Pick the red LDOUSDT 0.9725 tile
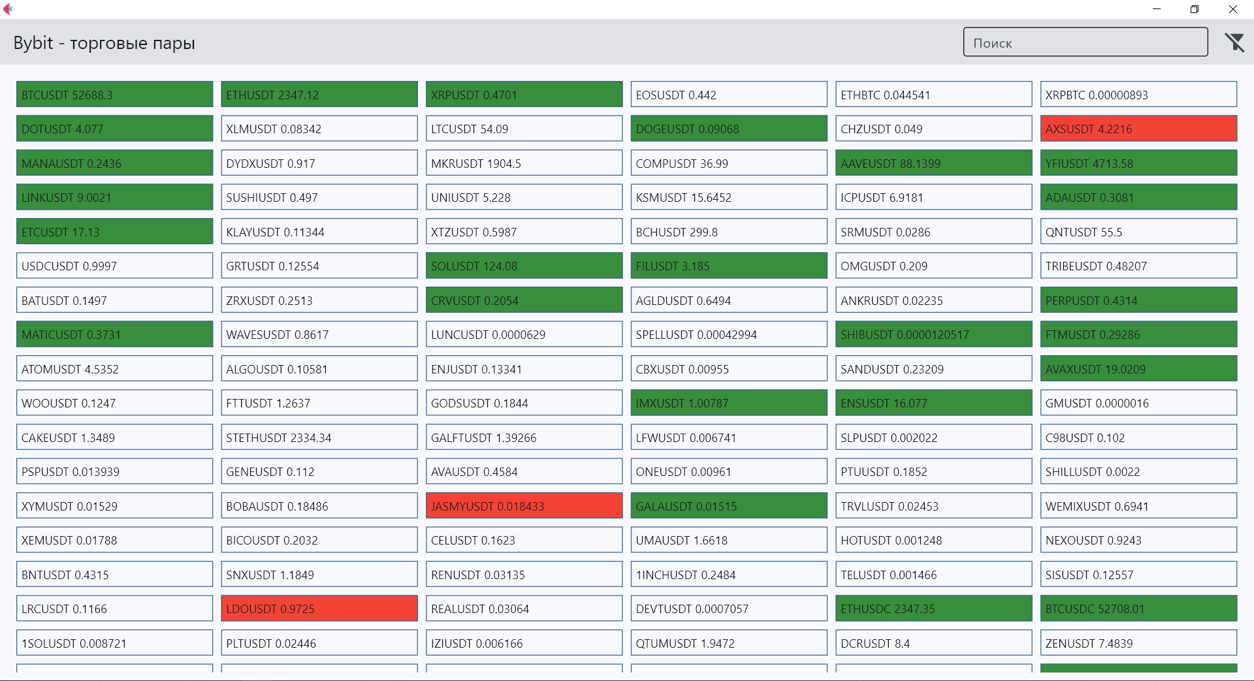 (319, 609)
